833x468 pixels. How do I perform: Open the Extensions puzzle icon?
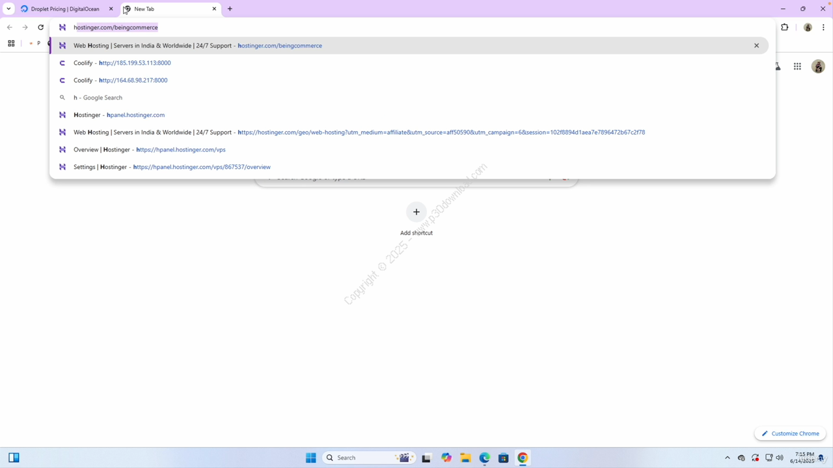784,27
